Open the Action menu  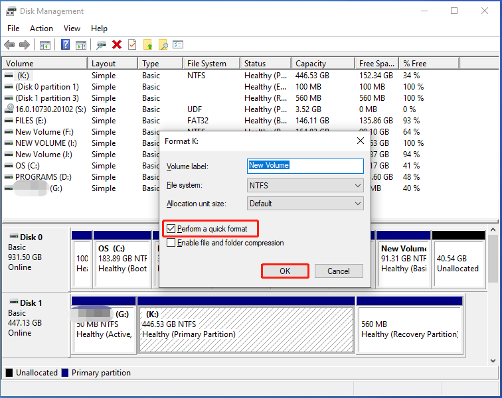(x=41, y=29)
